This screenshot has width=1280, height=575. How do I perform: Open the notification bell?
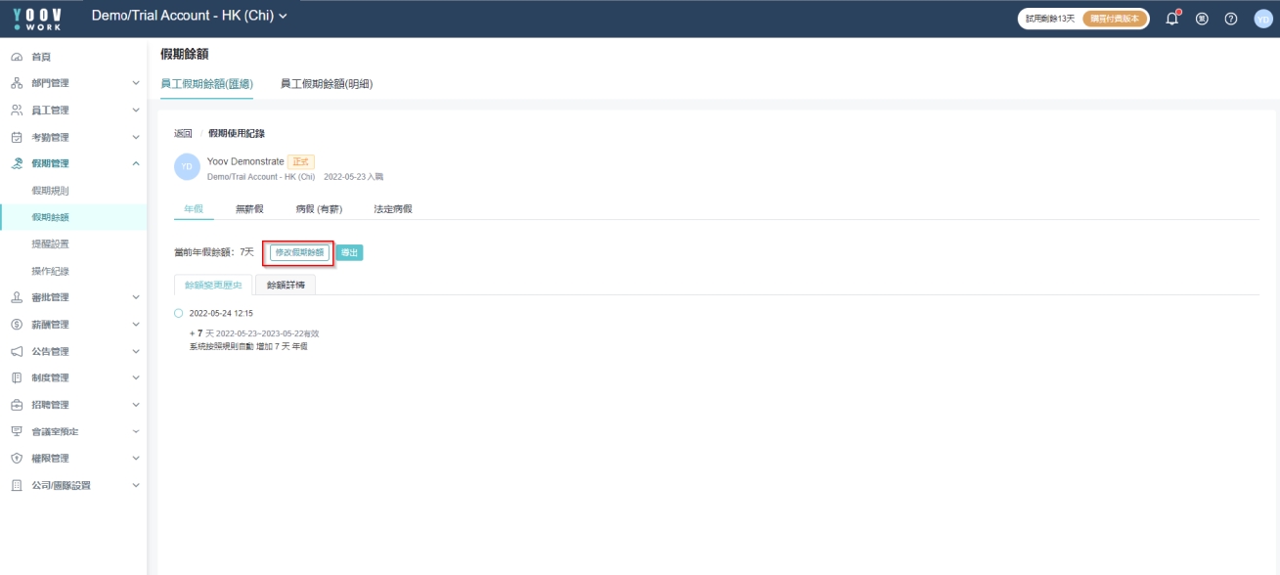click(1172, 19)
